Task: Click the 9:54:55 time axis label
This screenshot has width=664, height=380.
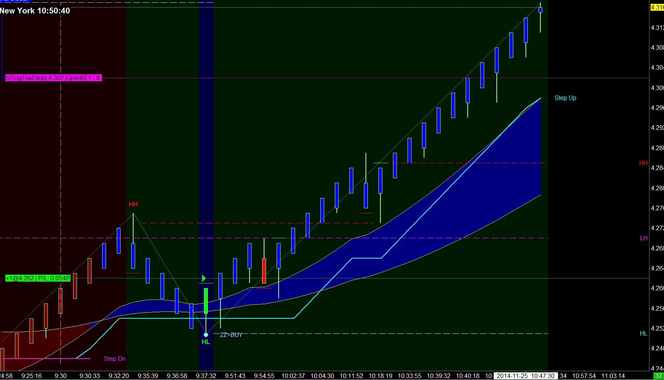Action: pyautogui.click(x=264, y=376)
